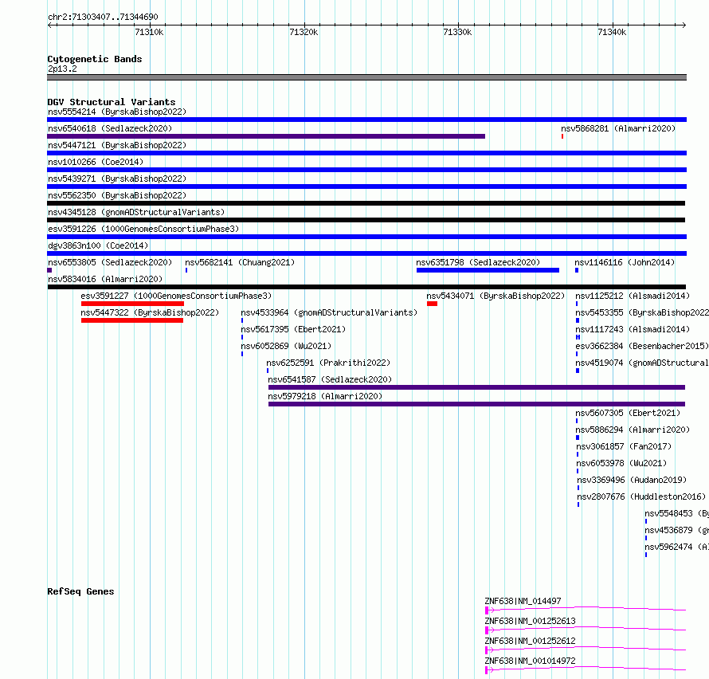The height and width of the screenshot is (679, 709).
Task: Select the purple bar under nsv6541587
Action: tap(476, 387)
